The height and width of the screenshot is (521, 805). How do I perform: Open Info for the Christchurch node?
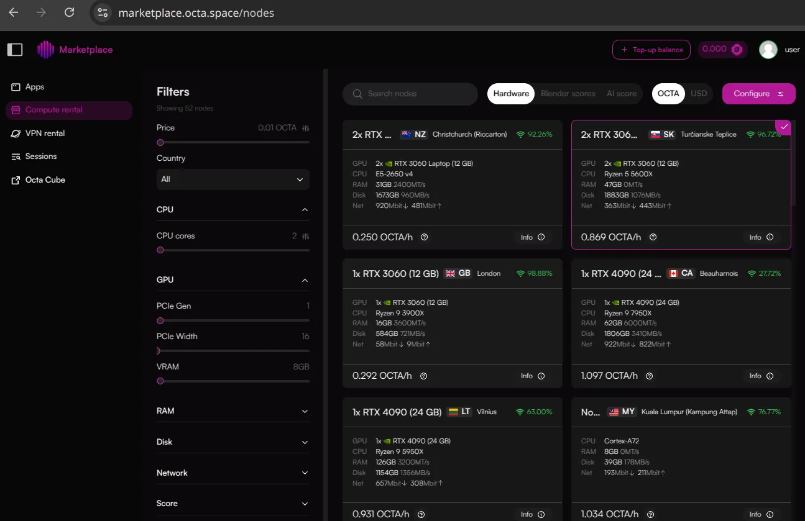click(x=533, y=237)
